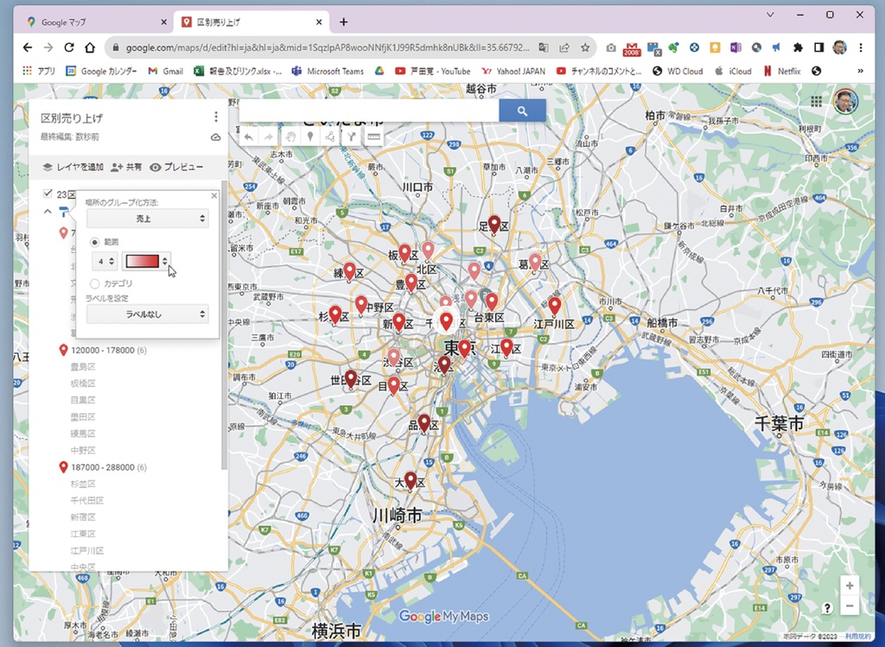Select the hand pan tool
The image size is (885, 647).
pos(290,136)
